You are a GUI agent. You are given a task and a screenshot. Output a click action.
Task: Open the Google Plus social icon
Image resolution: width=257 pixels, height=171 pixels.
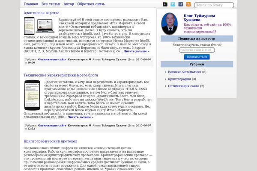pos(165,4)
